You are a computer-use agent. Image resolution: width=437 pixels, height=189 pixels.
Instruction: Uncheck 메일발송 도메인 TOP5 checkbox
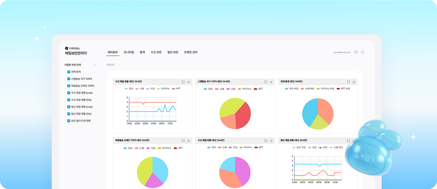tap(69, 86)
